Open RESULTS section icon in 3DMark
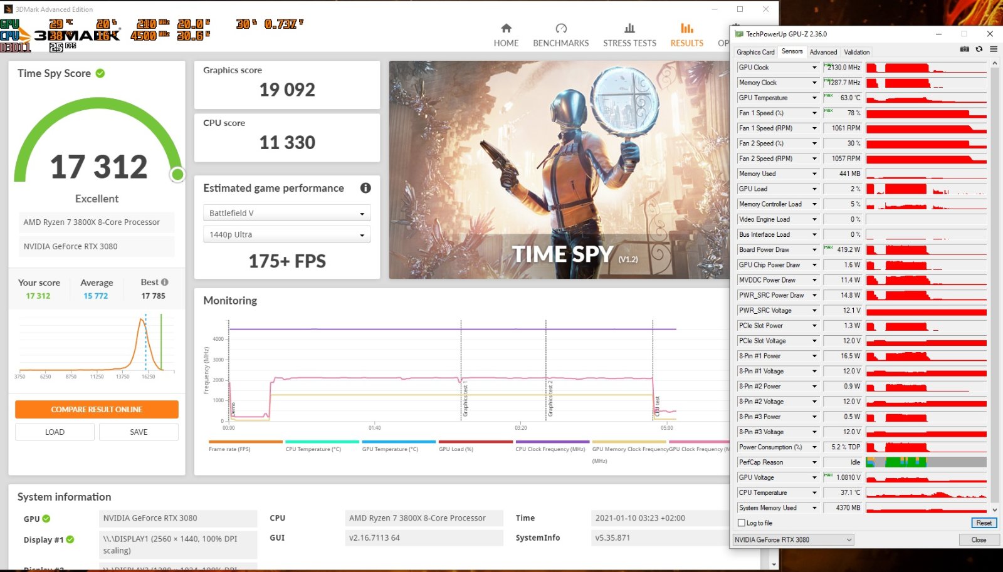 [687, 28]
